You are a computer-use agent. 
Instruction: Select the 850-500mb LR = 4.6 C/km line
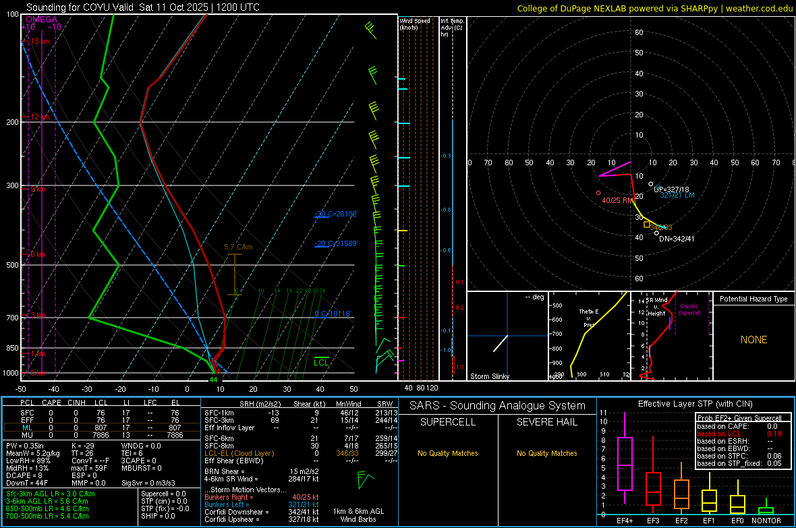coord(47,508)
